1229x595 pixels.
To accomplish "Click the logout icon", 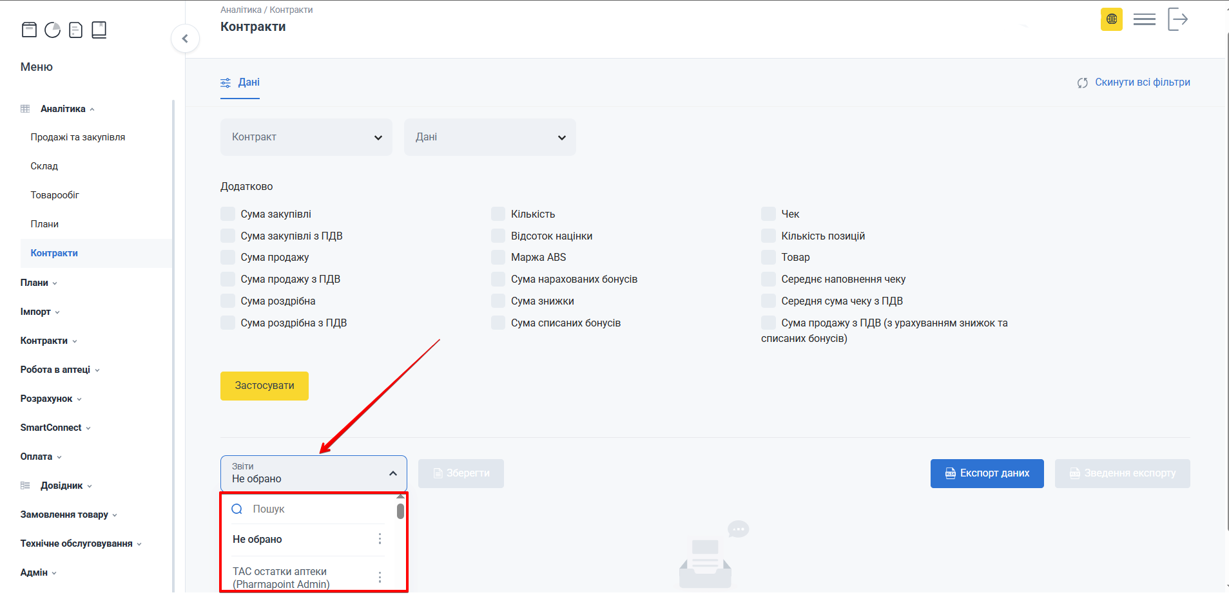I will 1177,19.
